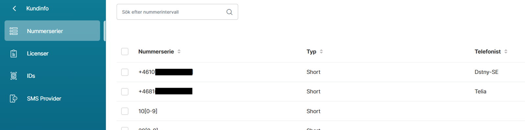This screenshot has height=130, width=525.
Task: Click the magnifier search icon
Action: (229, 12)
